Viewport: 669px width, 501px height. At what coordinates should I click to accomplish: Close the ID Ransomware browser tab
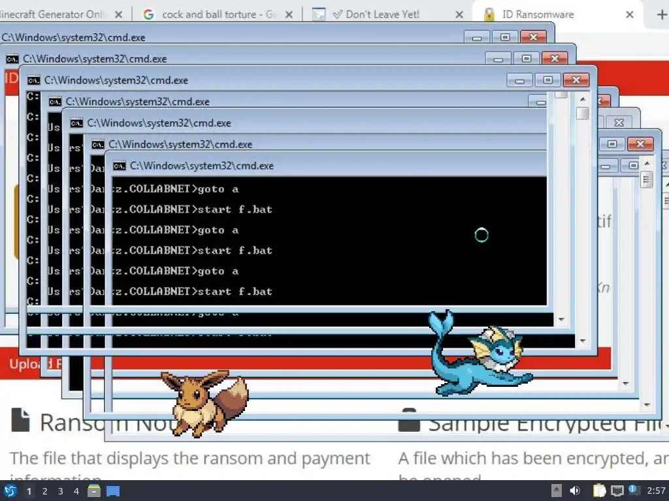pyautogui.click(x=629, y=14)
